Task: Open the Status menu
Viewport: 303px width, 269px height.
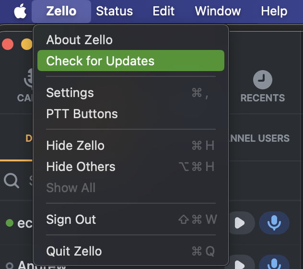Action: pos(115,11)
